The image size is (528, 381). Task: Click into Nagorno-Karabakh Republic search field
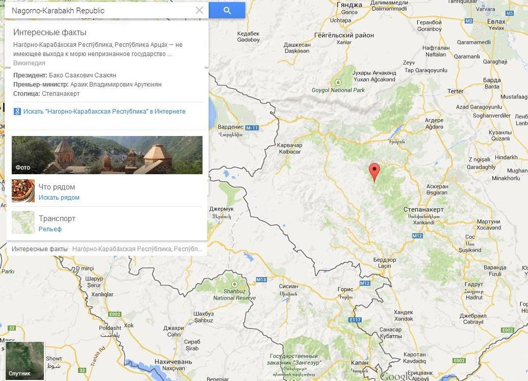101,10
